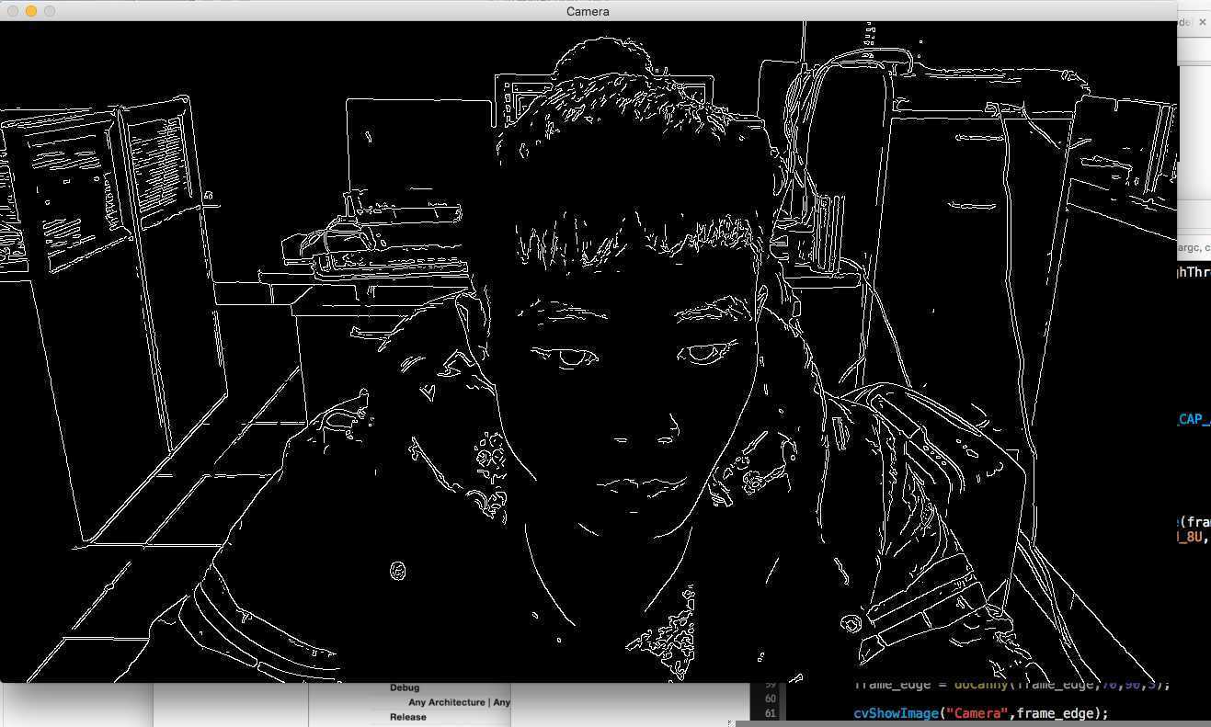
Task: Click the cvShowImage("Camera",frame_edge) code line
Action: [981, 713]
